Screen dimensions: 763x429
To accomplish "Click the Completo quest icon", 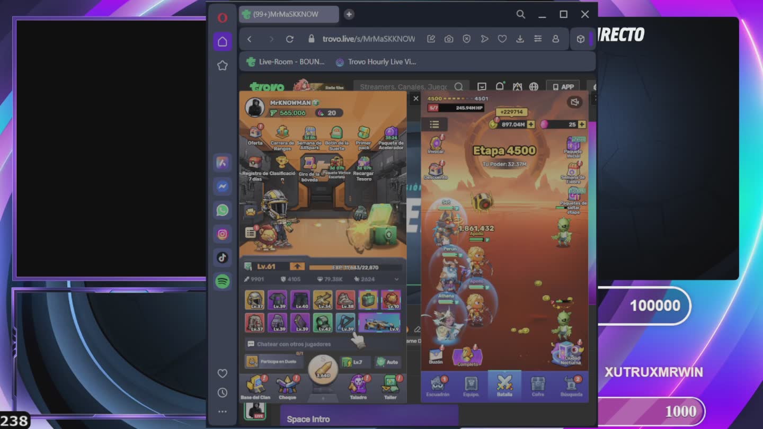I will 467,356.
